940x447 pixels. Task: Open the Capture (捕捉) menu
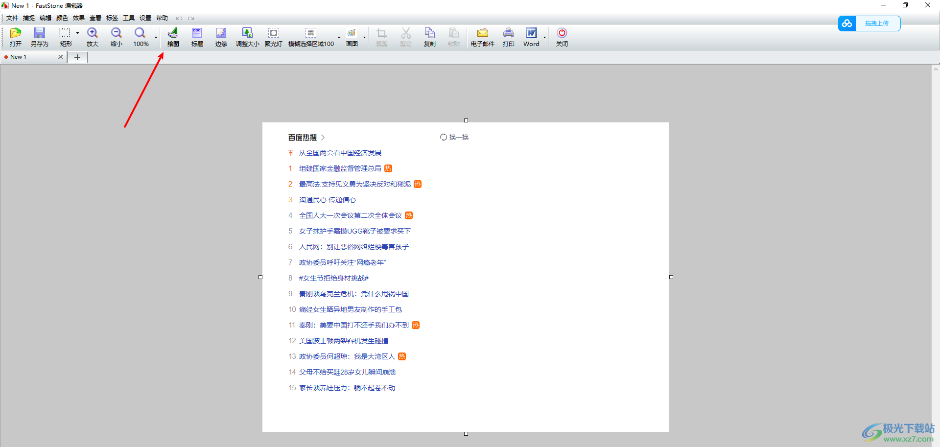click(x=29, y=18)
